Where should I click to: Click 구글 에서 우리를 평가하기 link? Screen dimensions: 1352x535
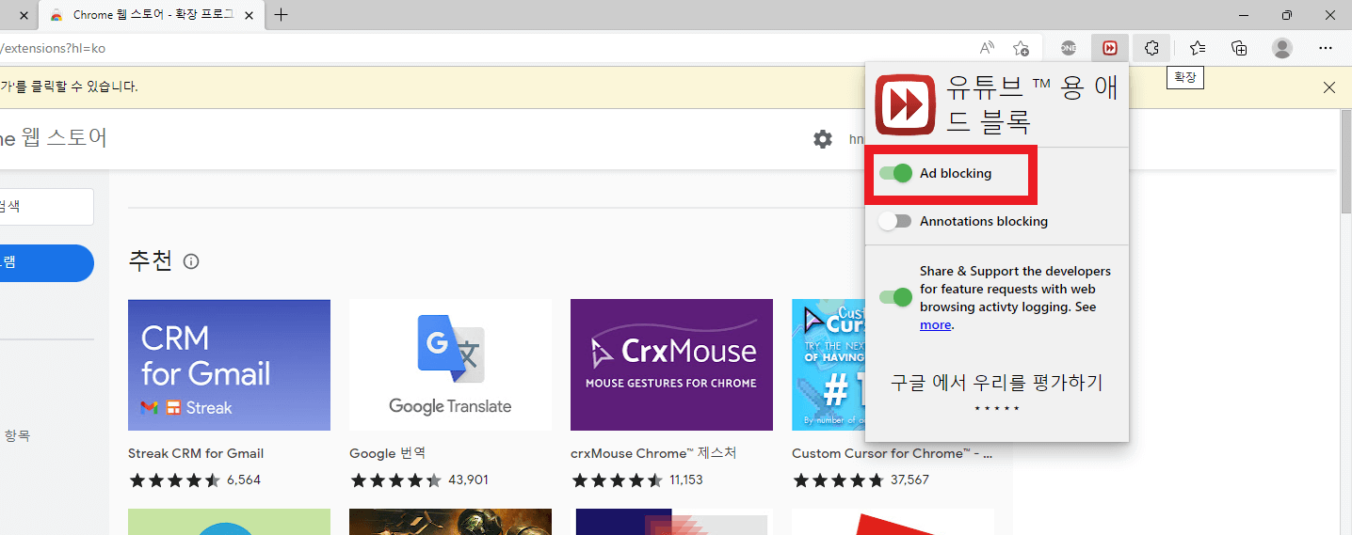coord(996,383)
